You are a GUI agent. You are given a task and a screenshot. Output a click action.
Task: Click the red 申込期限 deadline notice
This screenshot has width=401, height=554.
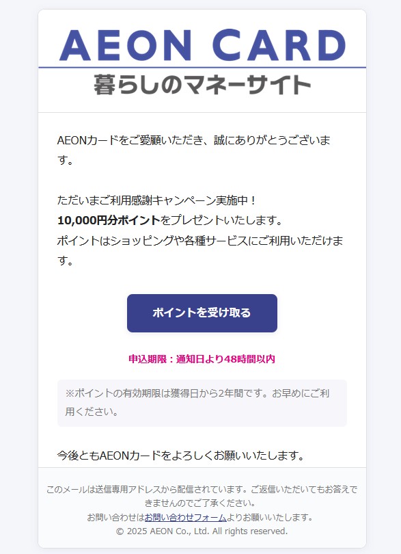[x=202, y=359]
